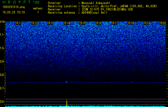
Task: Click the kHz axis unit label
Action: (x=2, y=22)
